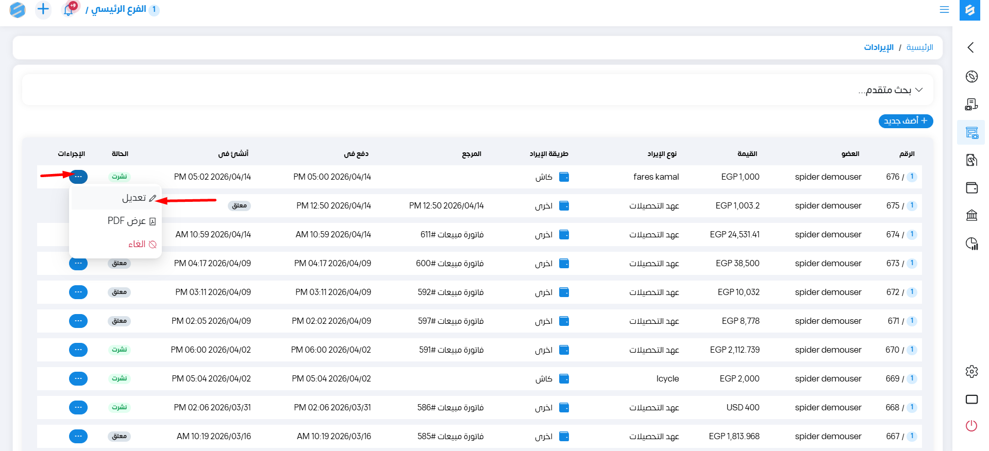Image resolution: width=989 pixels, height=451 pixels.
Task: Open actions dropdown for revenue 673
Action: tap(78, 264)
